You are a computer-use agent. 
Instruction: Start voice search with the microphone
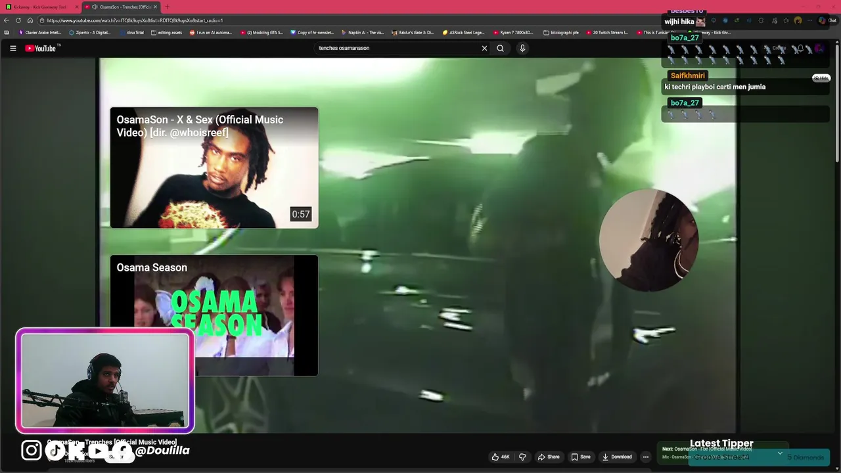click(x=522, y=48)
